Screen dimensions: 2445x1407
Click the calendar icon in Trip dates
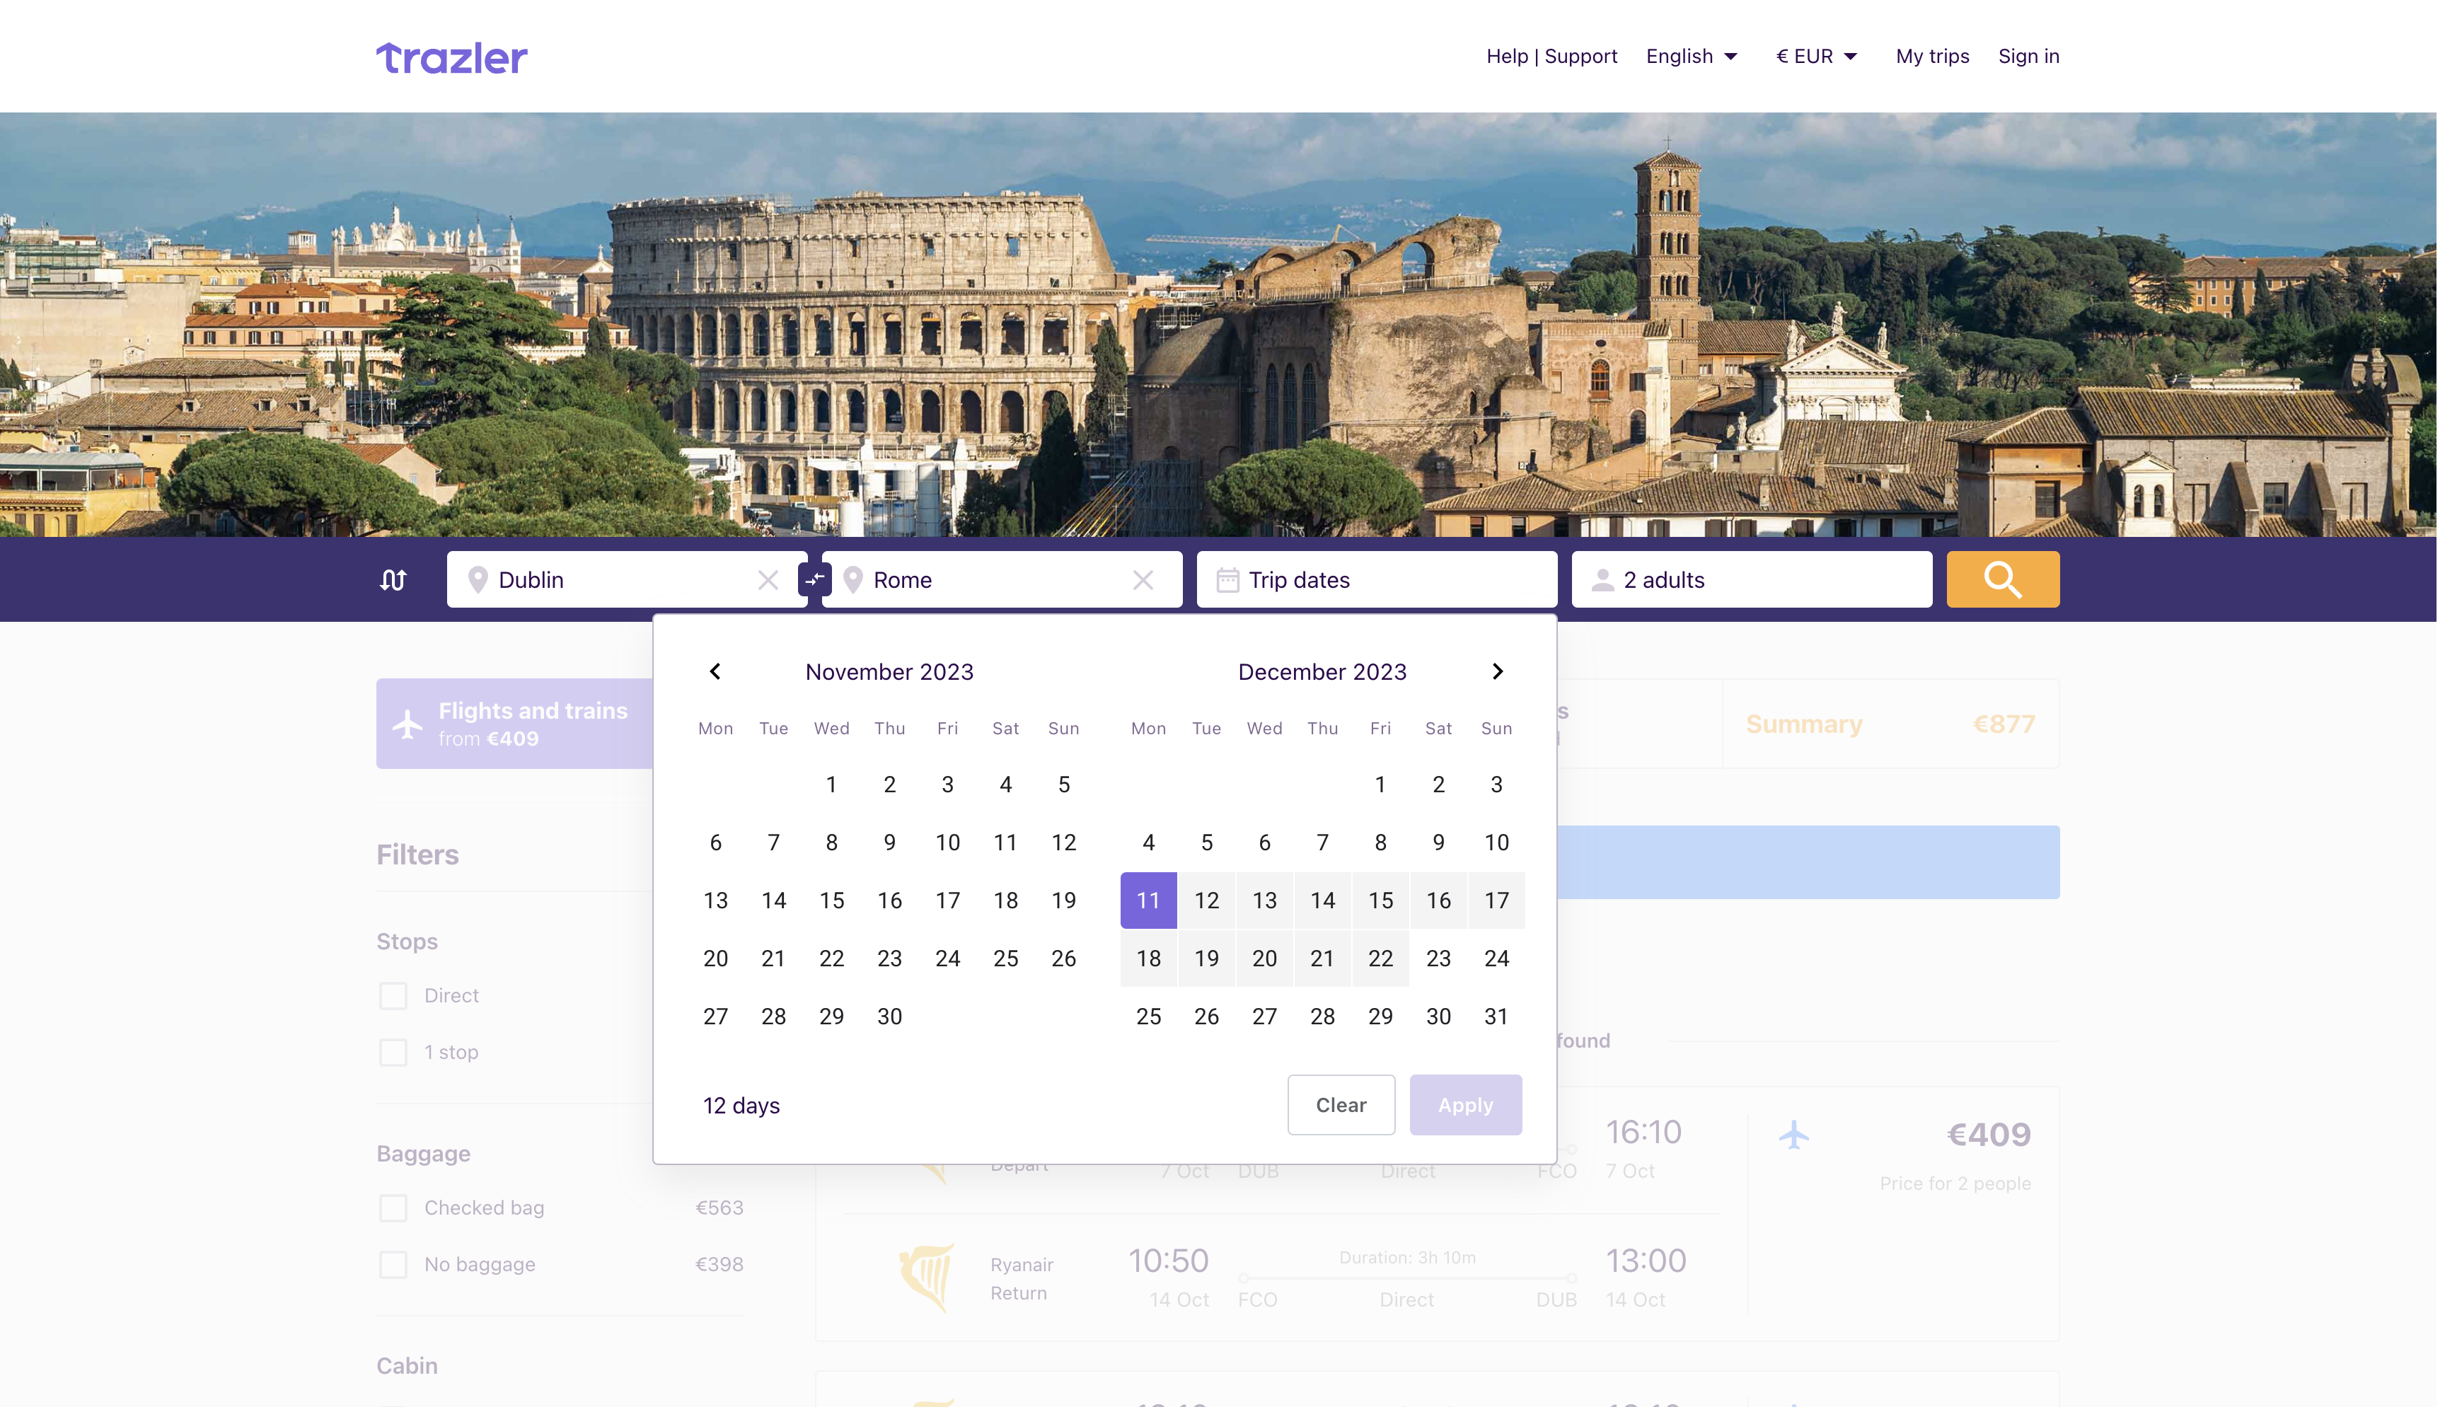point(1227,580)
